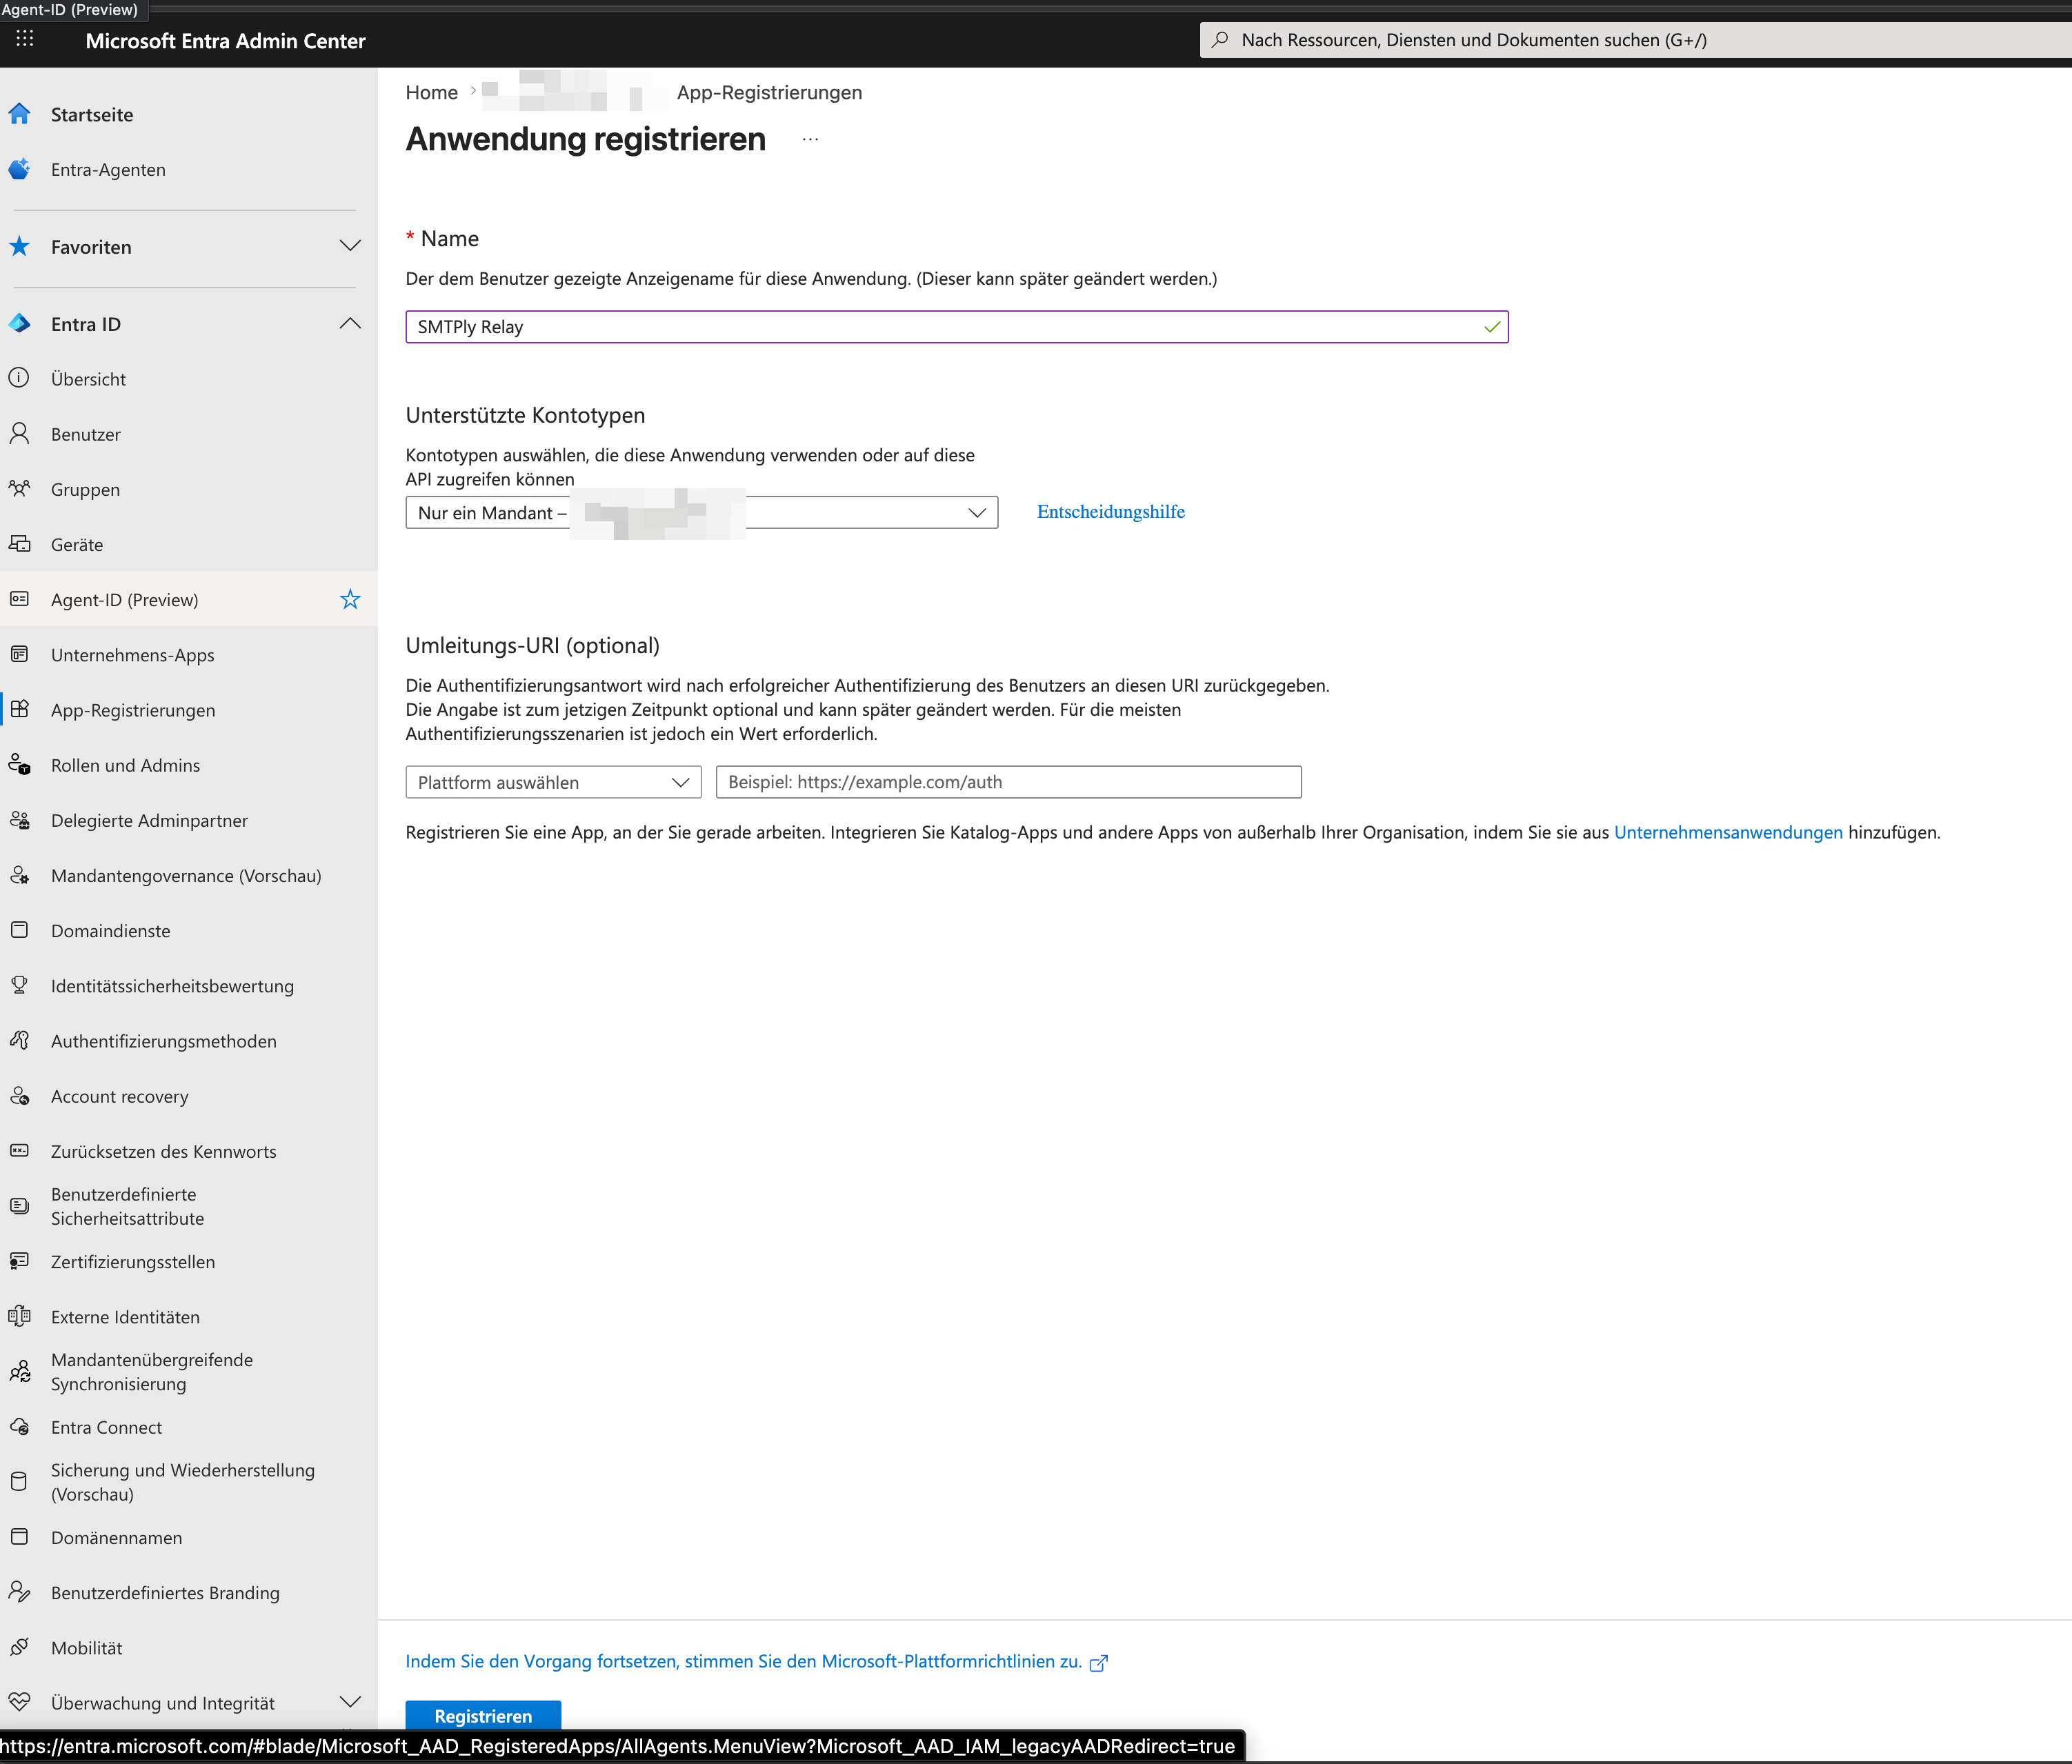Select the Geräte device icon
This screenshot has height=1764, width=2072.
(20, 544)
